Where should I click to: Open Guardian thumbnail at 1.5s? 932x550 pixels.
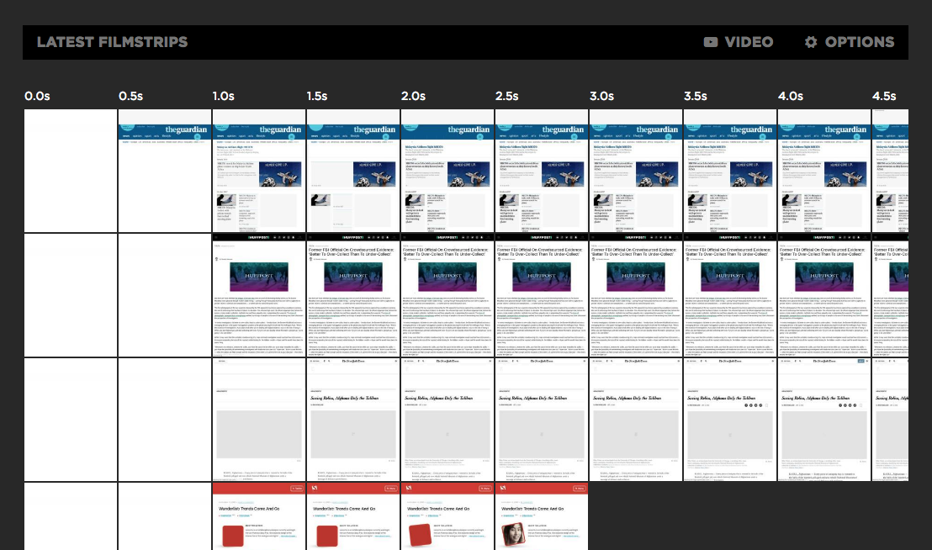tap(353, 171)
